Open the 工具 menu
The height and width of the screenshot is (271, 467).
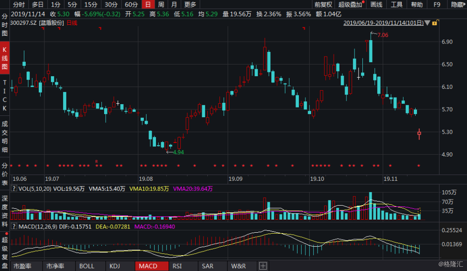(396, 5)
